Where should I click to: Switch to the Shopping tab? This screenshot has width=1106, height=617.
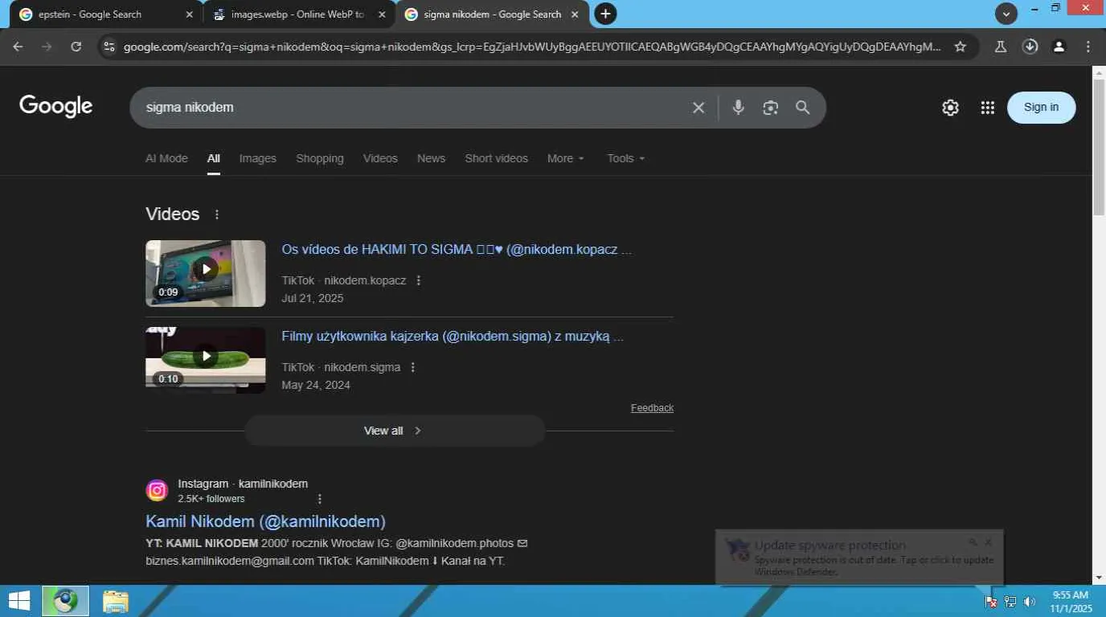click(x=320, y=158)
